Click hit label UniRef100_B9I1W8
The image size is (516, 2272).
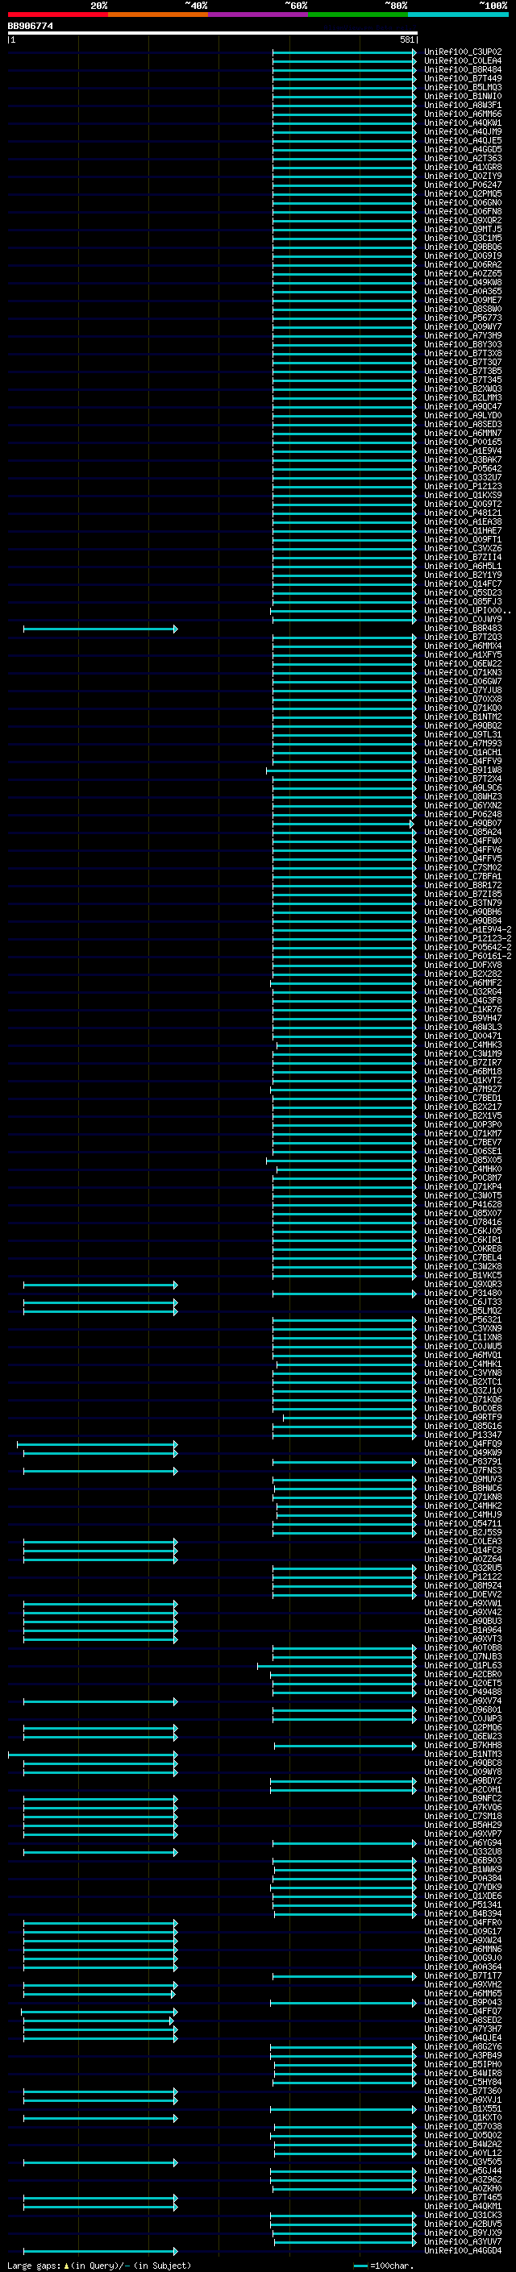[x=462, y=770]
